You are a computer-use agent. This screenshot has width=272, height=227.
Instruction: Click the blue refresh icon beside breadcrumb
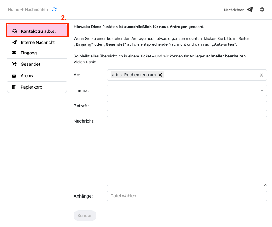pyautogui.click(x=54, y=10)
